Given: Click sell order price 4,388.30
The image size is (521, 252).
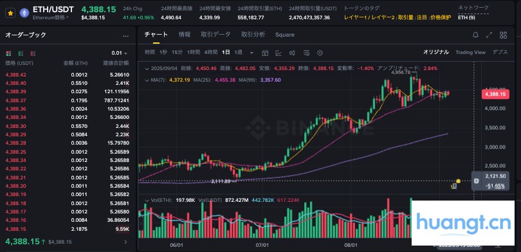Looking at the screenshot, I should click(15, 126).
